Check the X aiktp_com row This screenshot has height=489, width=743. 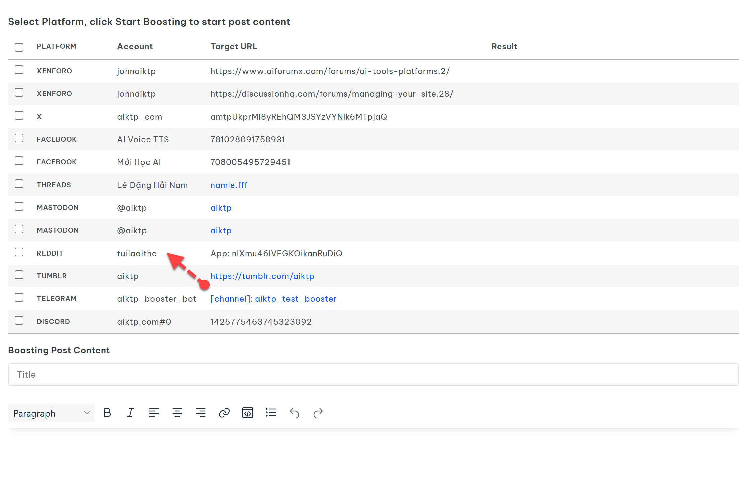pyautogui.click(x=19, y=115)
